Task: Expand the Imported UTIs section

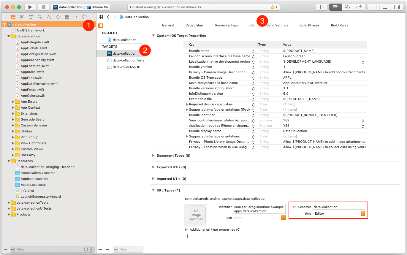Action: point(153,179)
